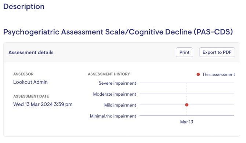Click the Print button
The width and height of the screenshot is (246, 143).
184,52
